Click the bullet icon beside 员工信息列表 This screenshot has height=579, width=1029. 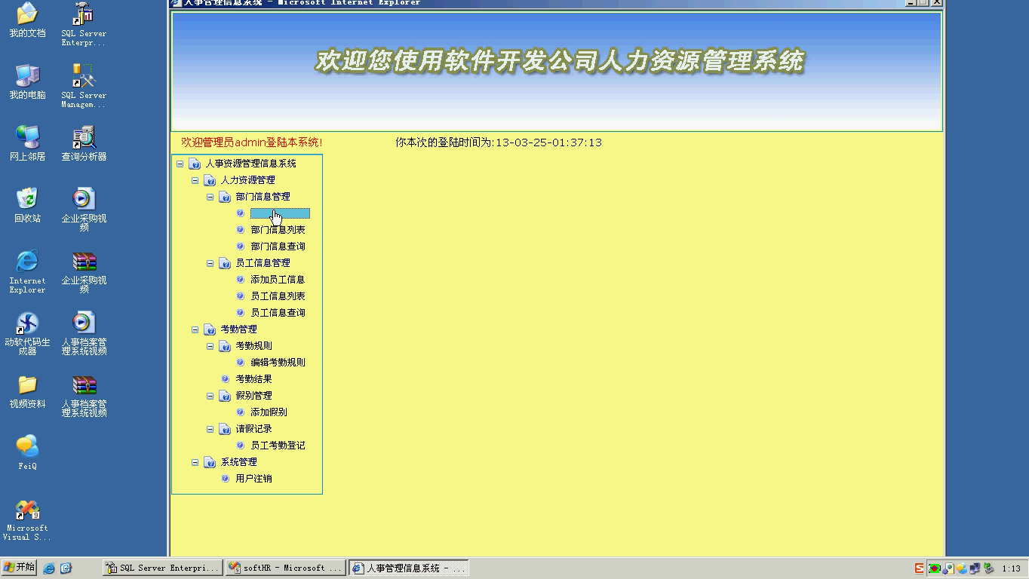click(x=241, y=296)
